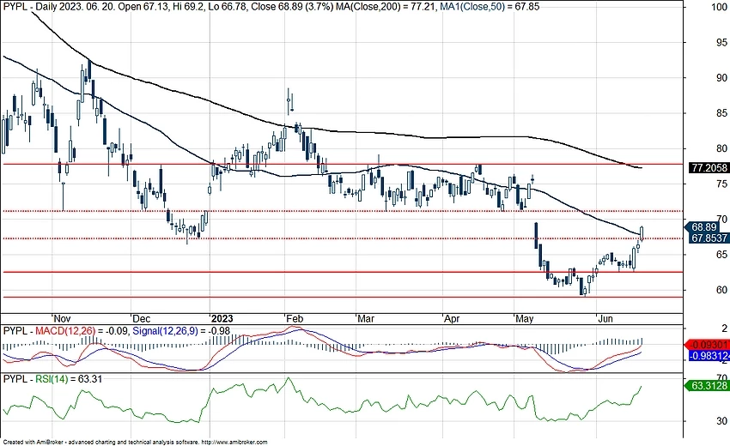Click the MA(Close,200) = 77.21 label

(x=386, y=7)
